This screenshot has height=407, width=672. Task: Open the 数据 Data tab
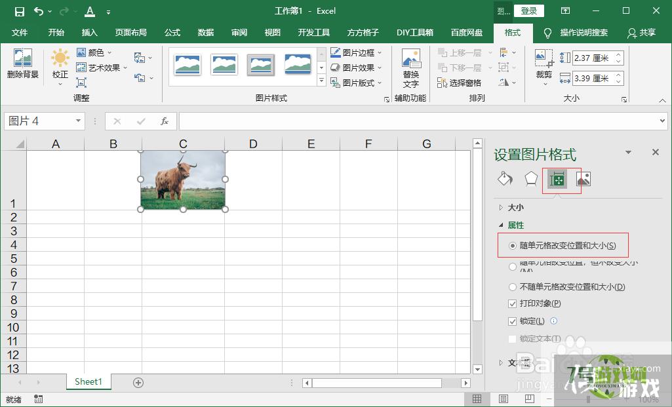(x=206, y=33)
